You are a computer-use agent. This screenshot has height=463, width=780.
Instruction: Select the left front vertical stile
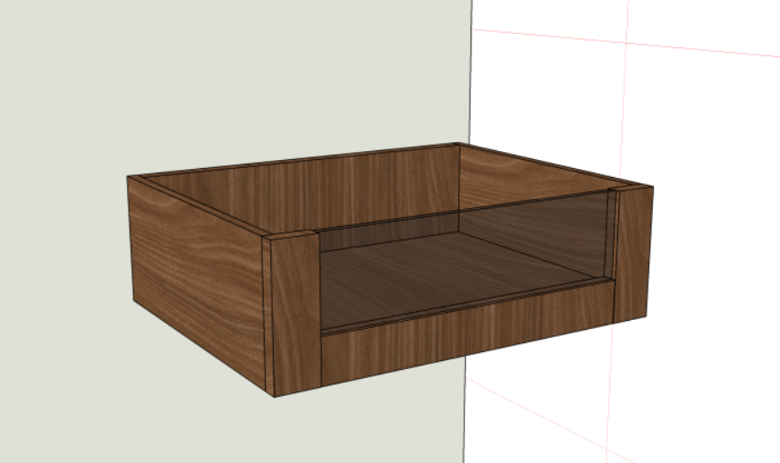pyautogui.click(x=296, y=314)
